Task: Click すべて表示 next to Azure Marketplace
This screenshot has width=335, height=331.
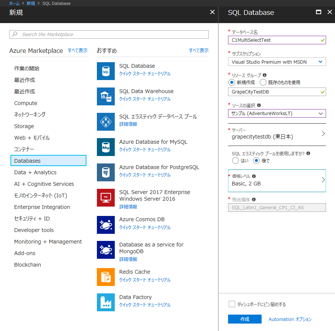Action: 78,50
